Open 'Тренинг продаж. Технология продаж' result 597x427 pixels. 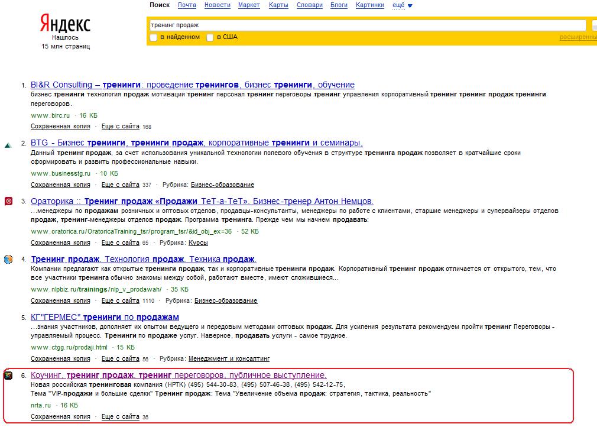(144, 259)
